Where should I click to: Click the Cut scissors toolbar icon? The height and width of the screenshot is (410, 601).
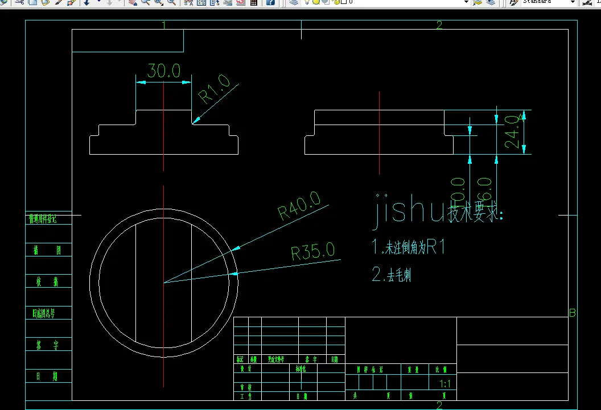pyautogui.click(x=19, y=2)
